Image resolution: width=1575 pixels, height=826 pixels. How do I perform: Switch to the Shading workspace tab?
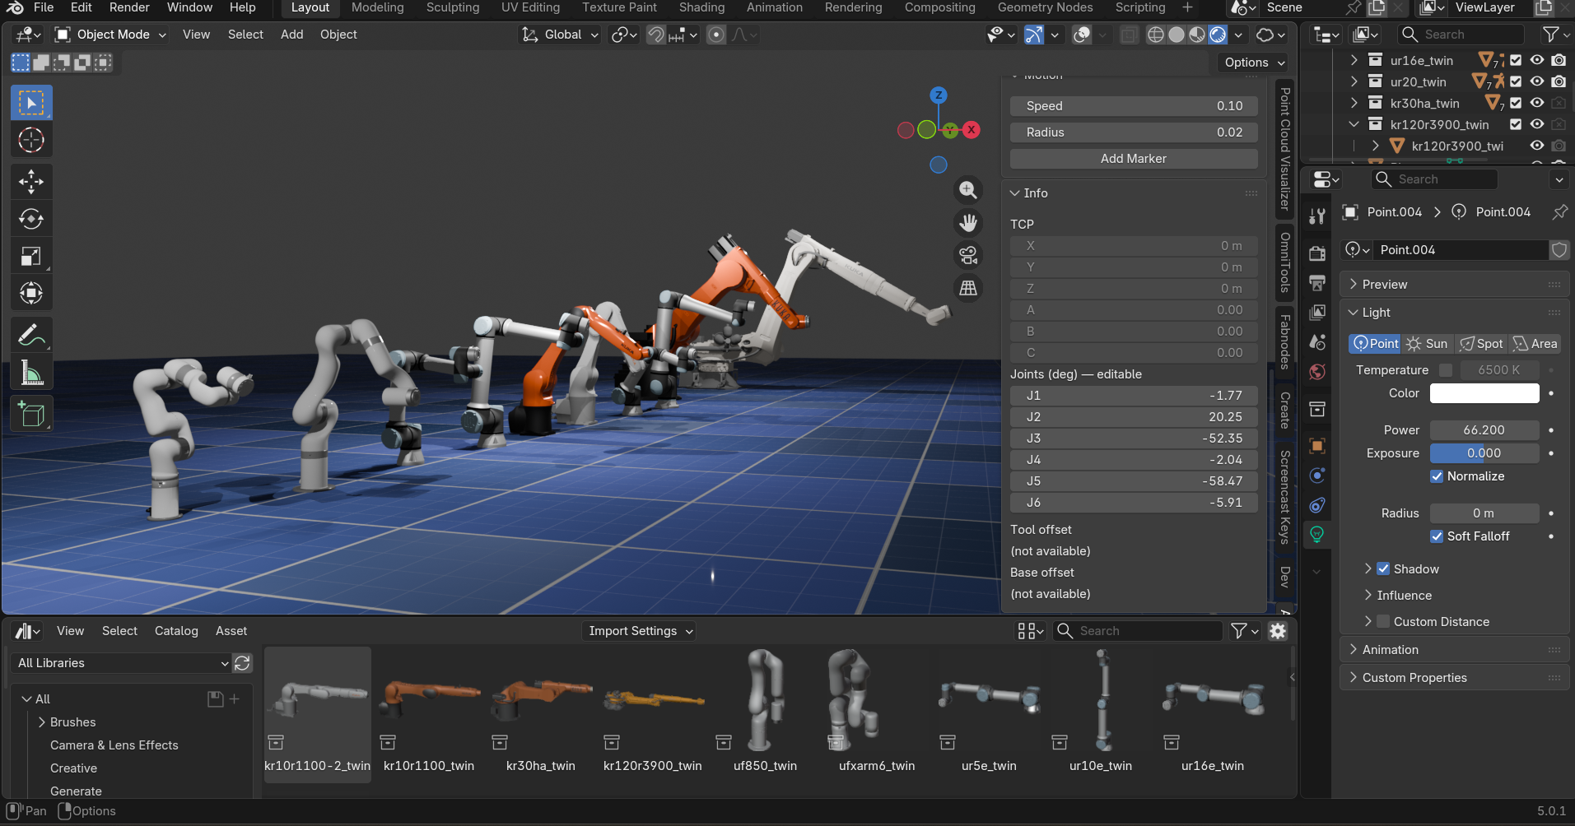coord(702,8)
